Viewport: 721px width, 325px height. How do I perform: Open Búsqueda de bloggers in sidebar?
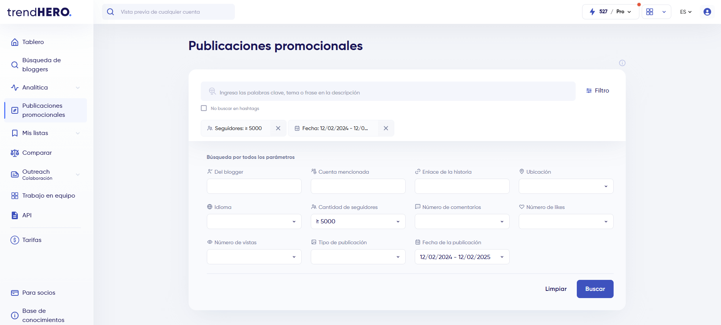[42, 65]
